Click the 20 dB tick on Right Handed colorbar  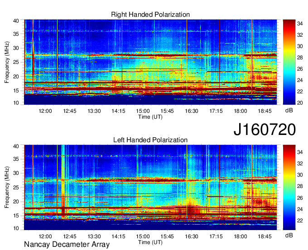coord(300,103)
